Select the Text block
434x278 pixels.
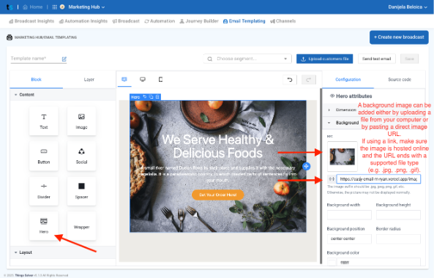(x=44, y=121)
